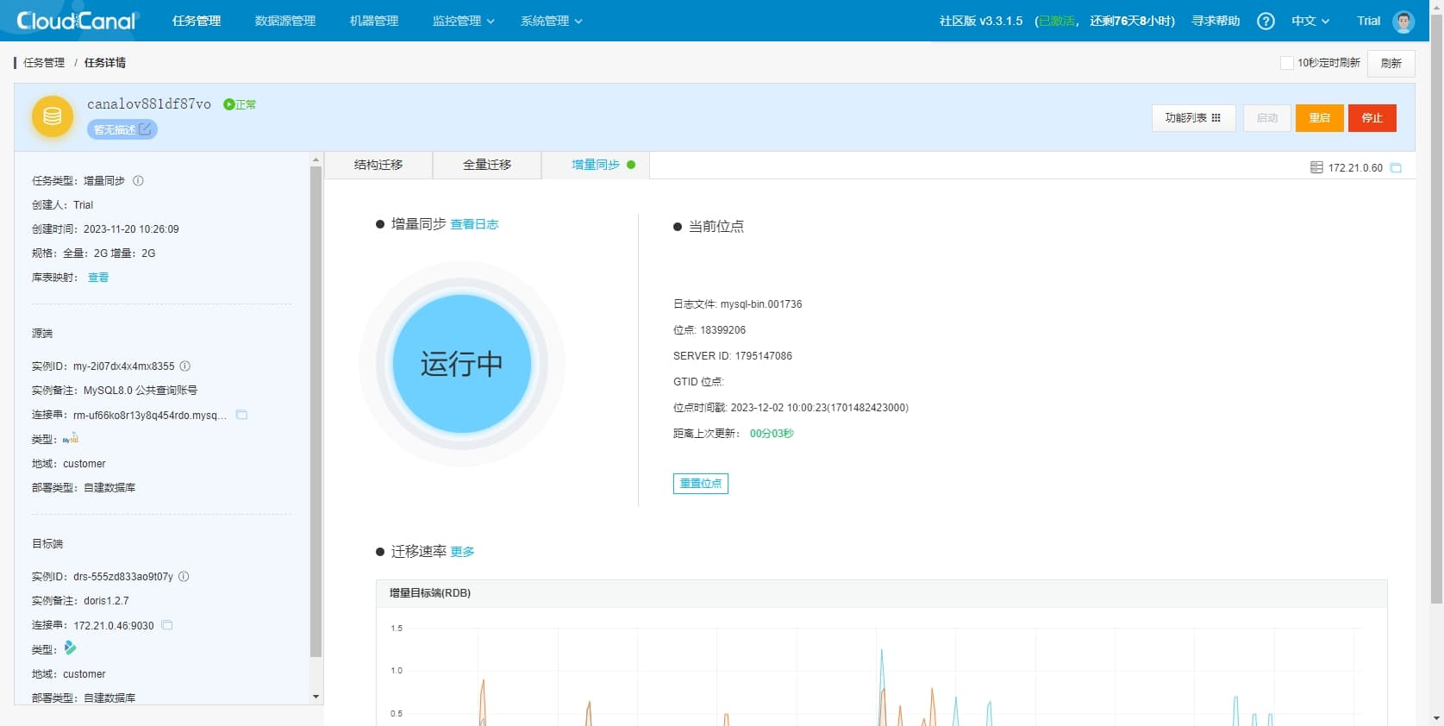This screenshot has width=1444, height=726.
Task: Open the 功能列表 menu
Action: click(x=1193, y=118)
